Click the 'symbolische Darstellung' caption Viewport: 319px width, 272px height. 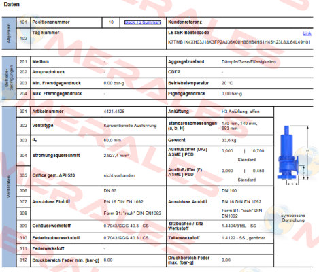(x=293, y=218)
